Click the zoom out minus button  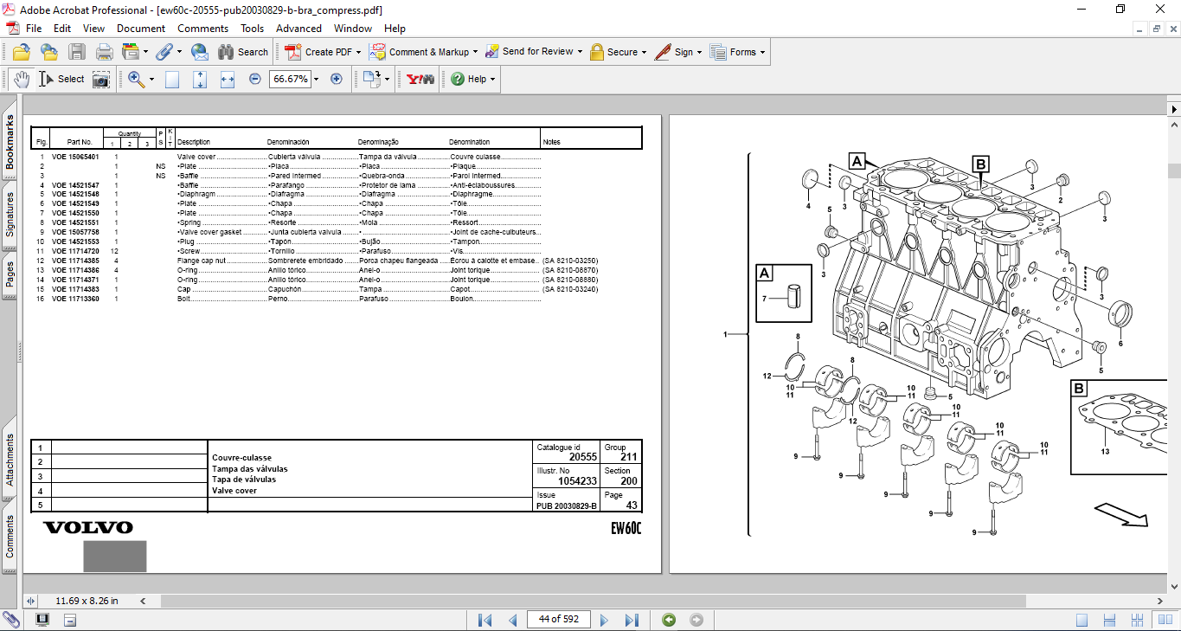pyautogui.click(x=255, y=79)
